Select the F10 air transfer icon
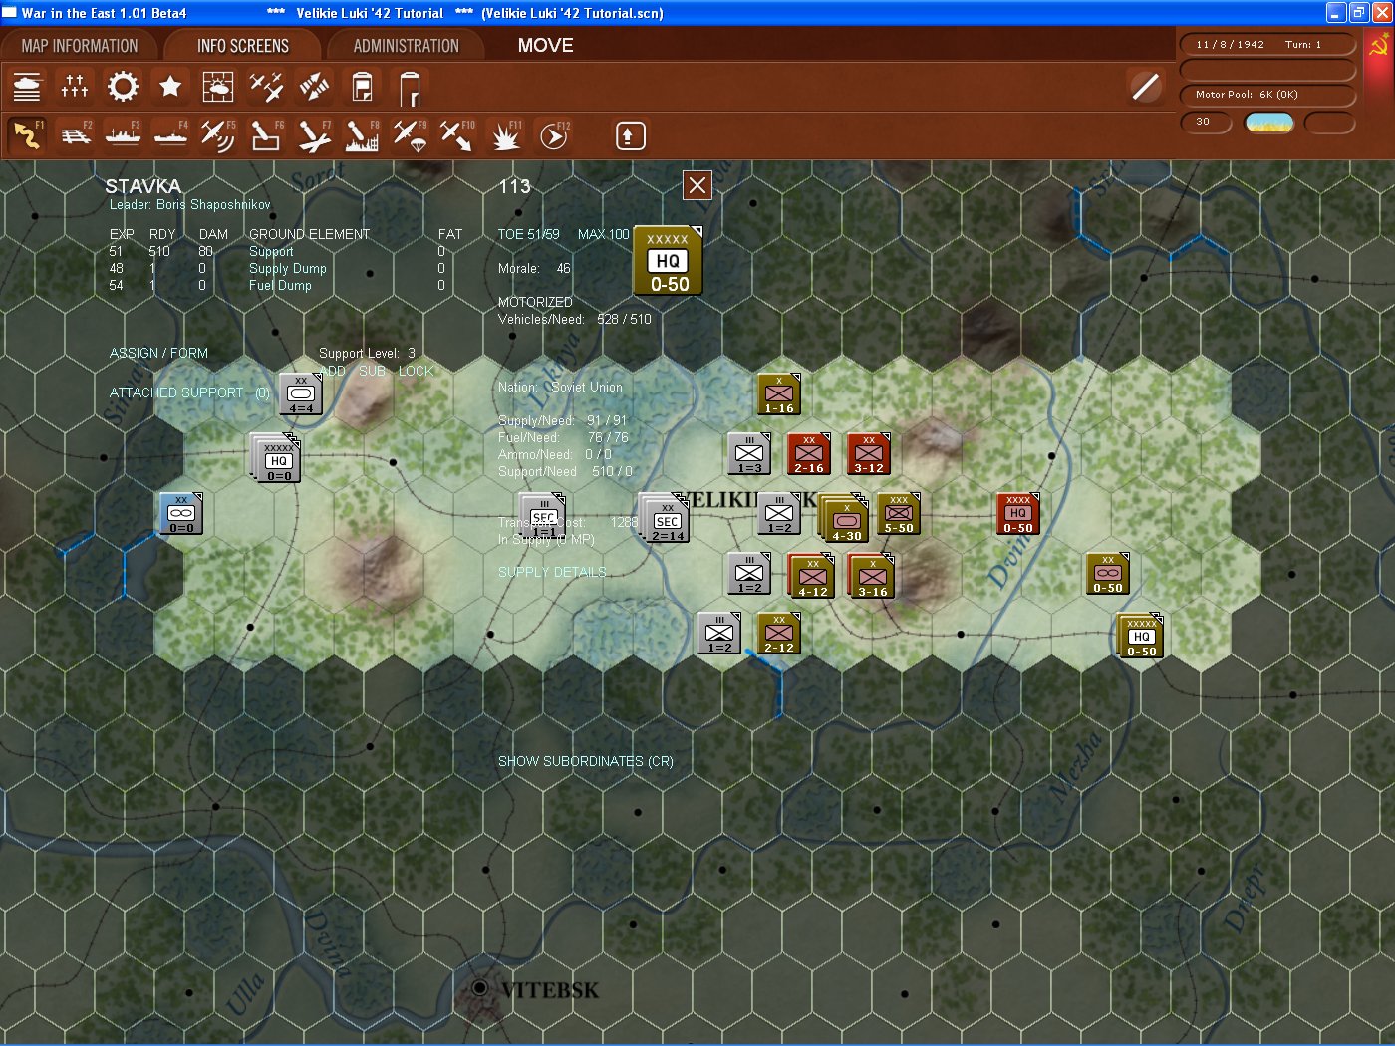 coord(457,135)
